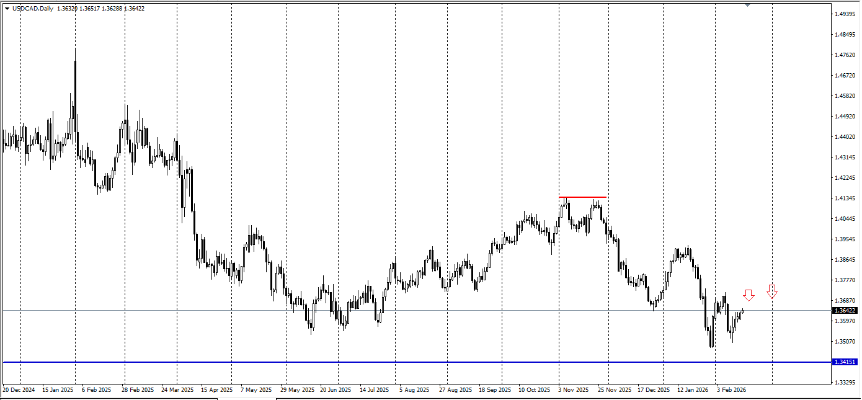
Task: Click the 1.43145 price scale value
Action: tap(846, 158)
